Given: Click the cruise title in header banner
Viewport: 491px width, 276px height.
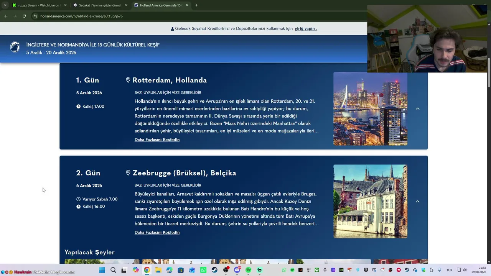Looking at the screenshot, I should click(93, 45).
